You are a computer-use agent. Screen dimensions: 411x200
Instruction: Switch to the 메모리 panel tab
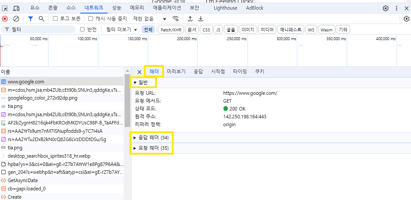click(137, 8)
